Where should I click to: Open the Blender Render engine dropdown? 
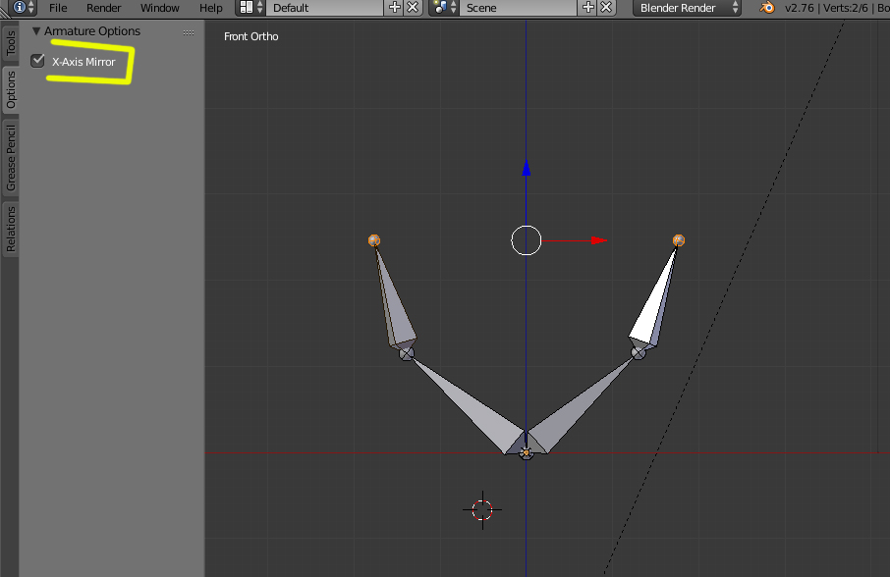(687, 8)
